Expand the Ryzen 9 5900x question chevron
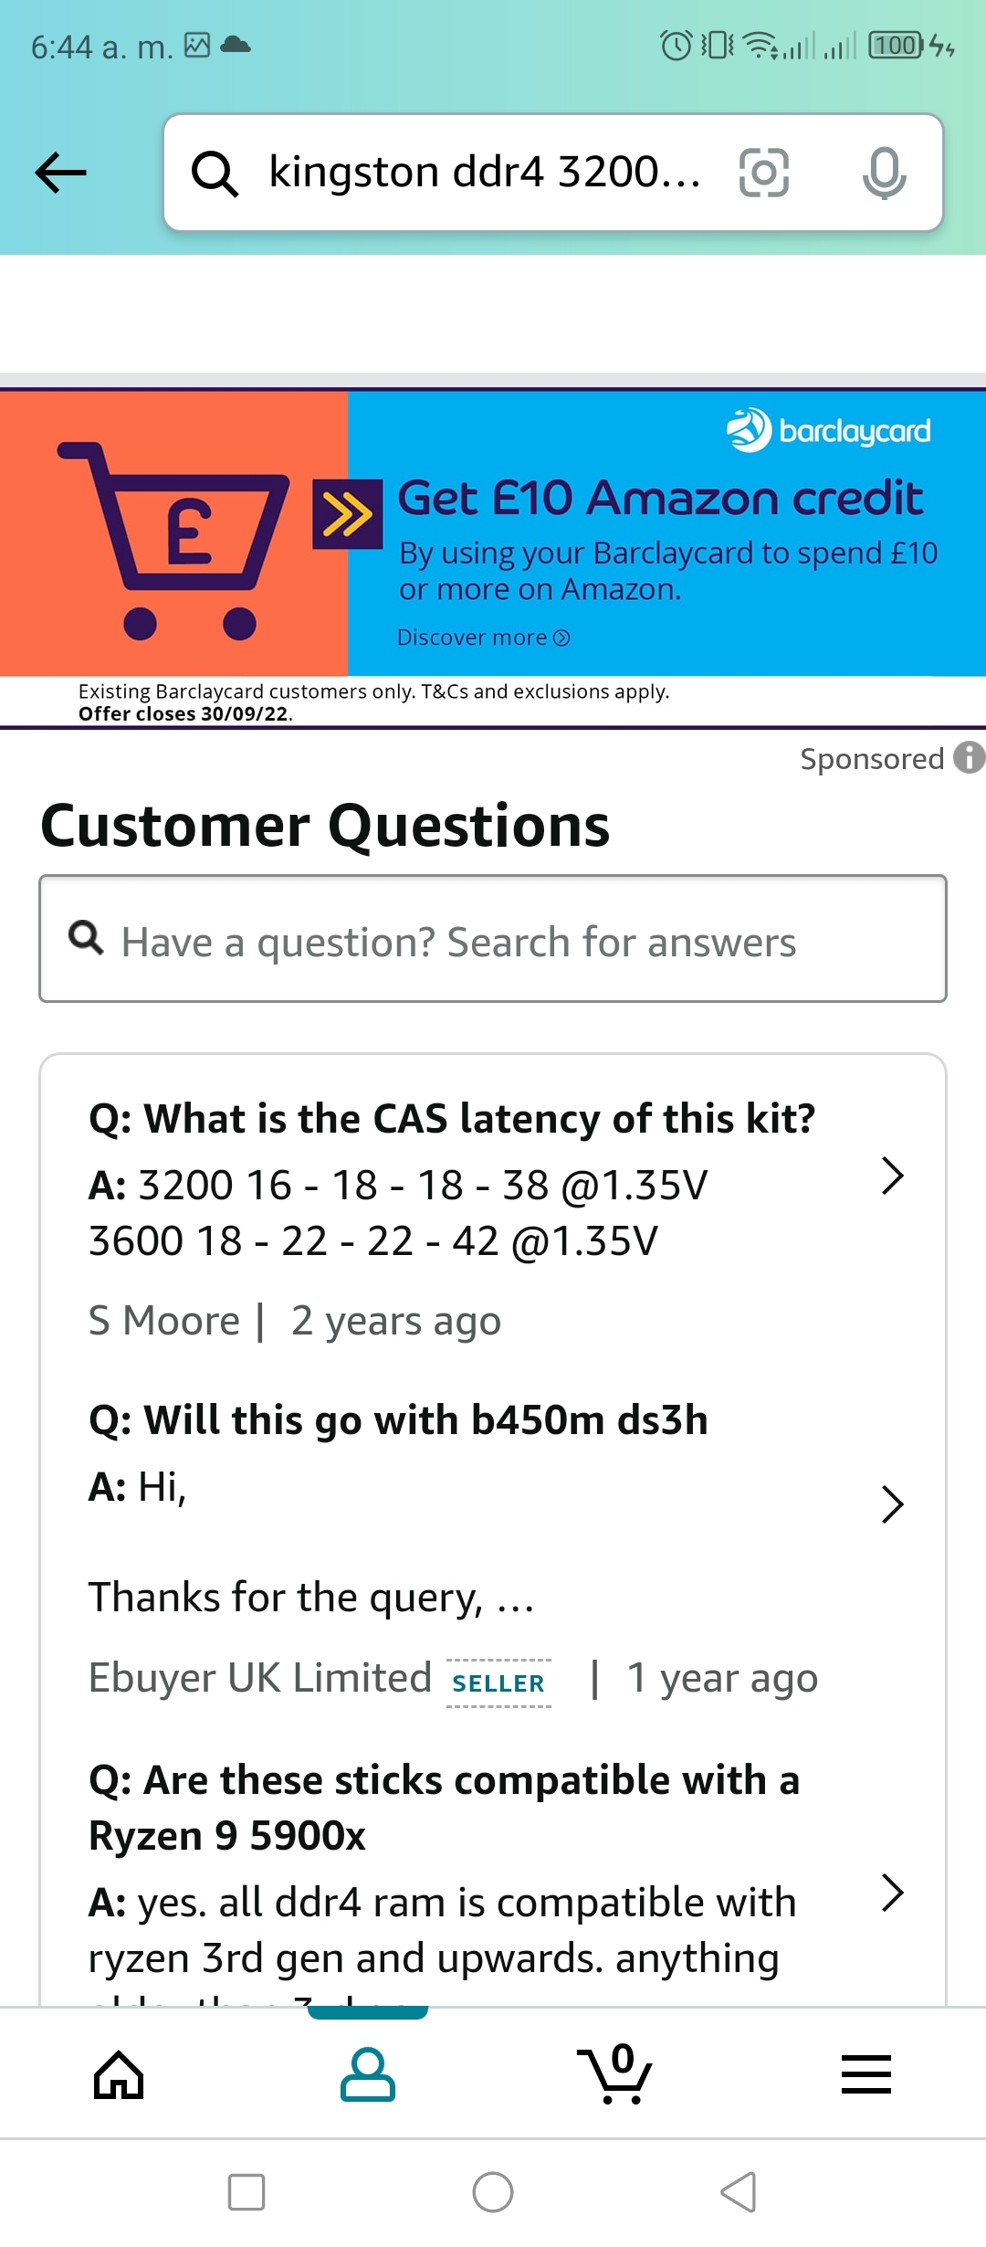Screen dimensions: 986x2247 [x=892, y=1893]
